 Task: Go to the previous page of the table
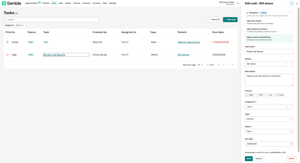pos(223,65)
